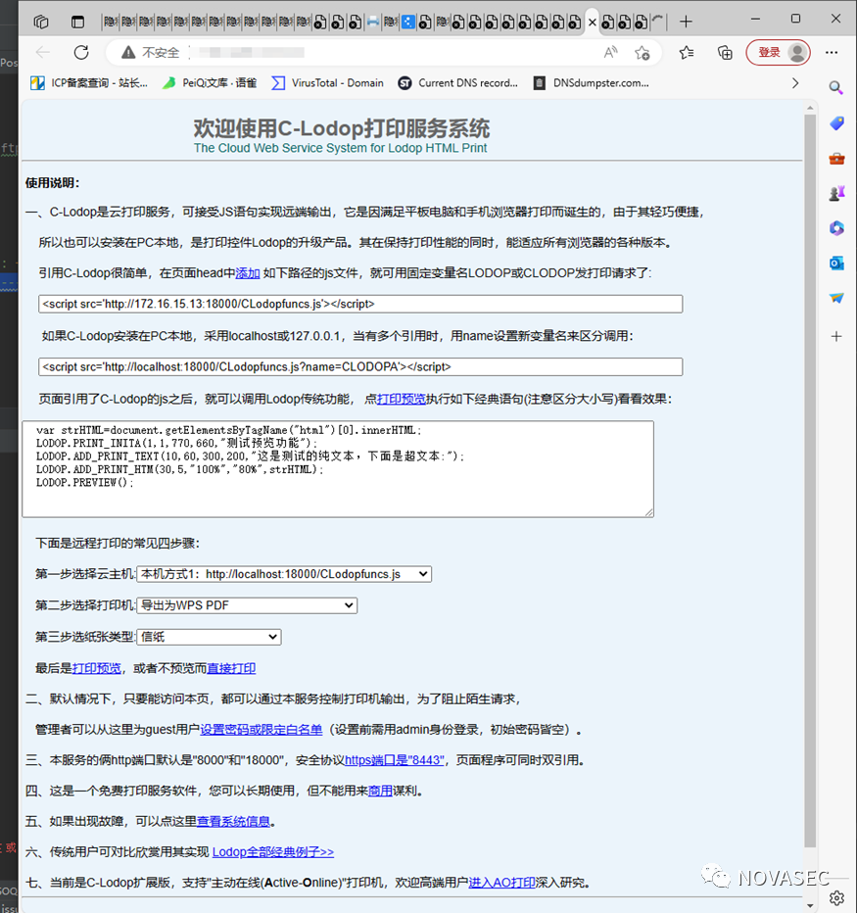
Task: Switch to the loading tab before plus
Action: pos(658,23)
